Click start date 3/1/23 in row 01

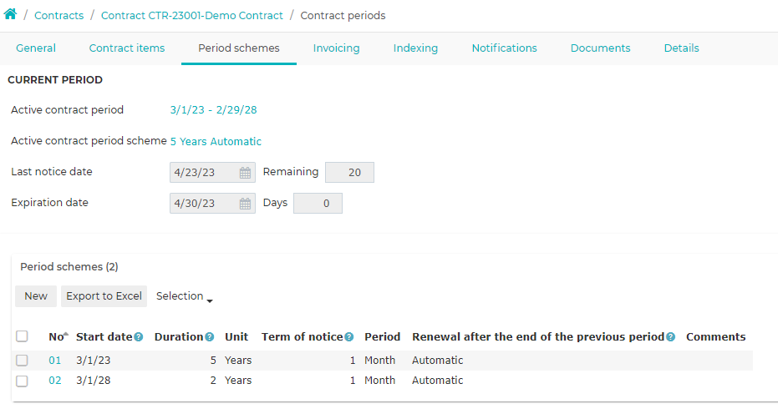point(94,361)
